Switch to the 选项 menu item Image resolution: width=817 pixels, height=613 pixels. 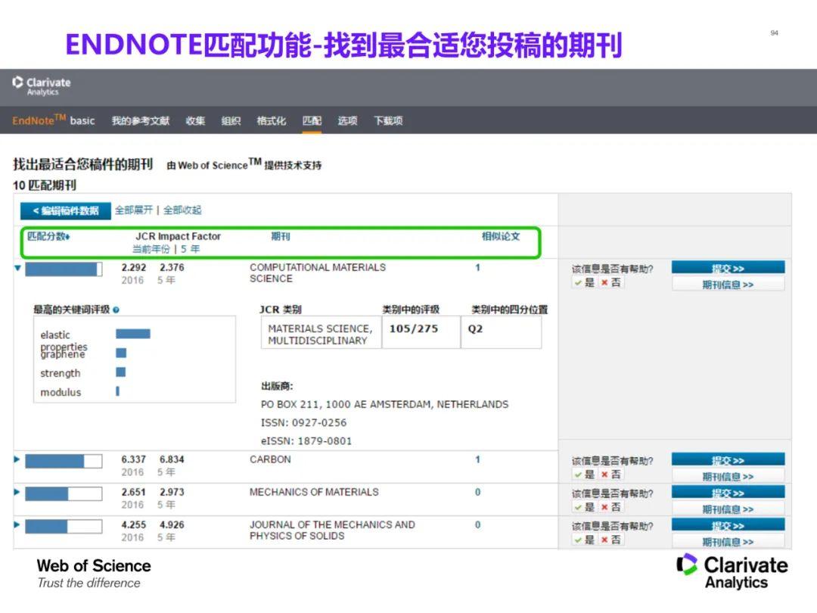[346, 121]
